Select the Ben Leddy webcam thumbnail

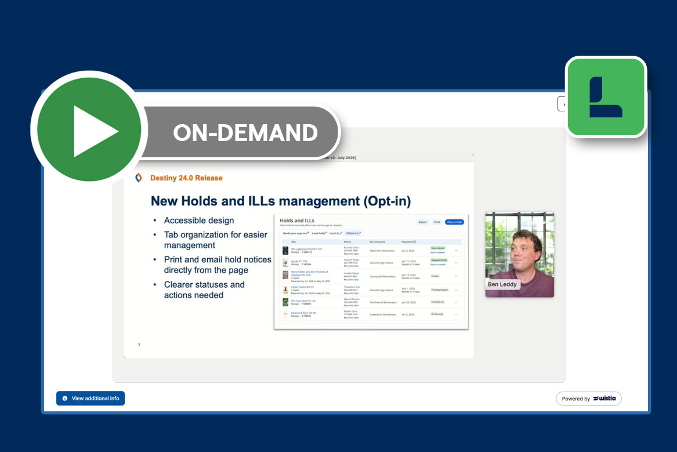519,254
